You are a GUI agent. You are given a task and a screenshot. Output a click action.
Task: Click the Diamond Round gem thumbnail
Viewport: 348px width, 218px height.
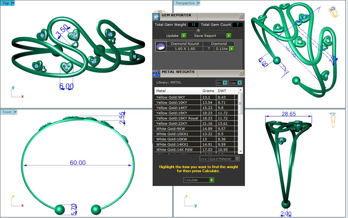click(161, 46)
